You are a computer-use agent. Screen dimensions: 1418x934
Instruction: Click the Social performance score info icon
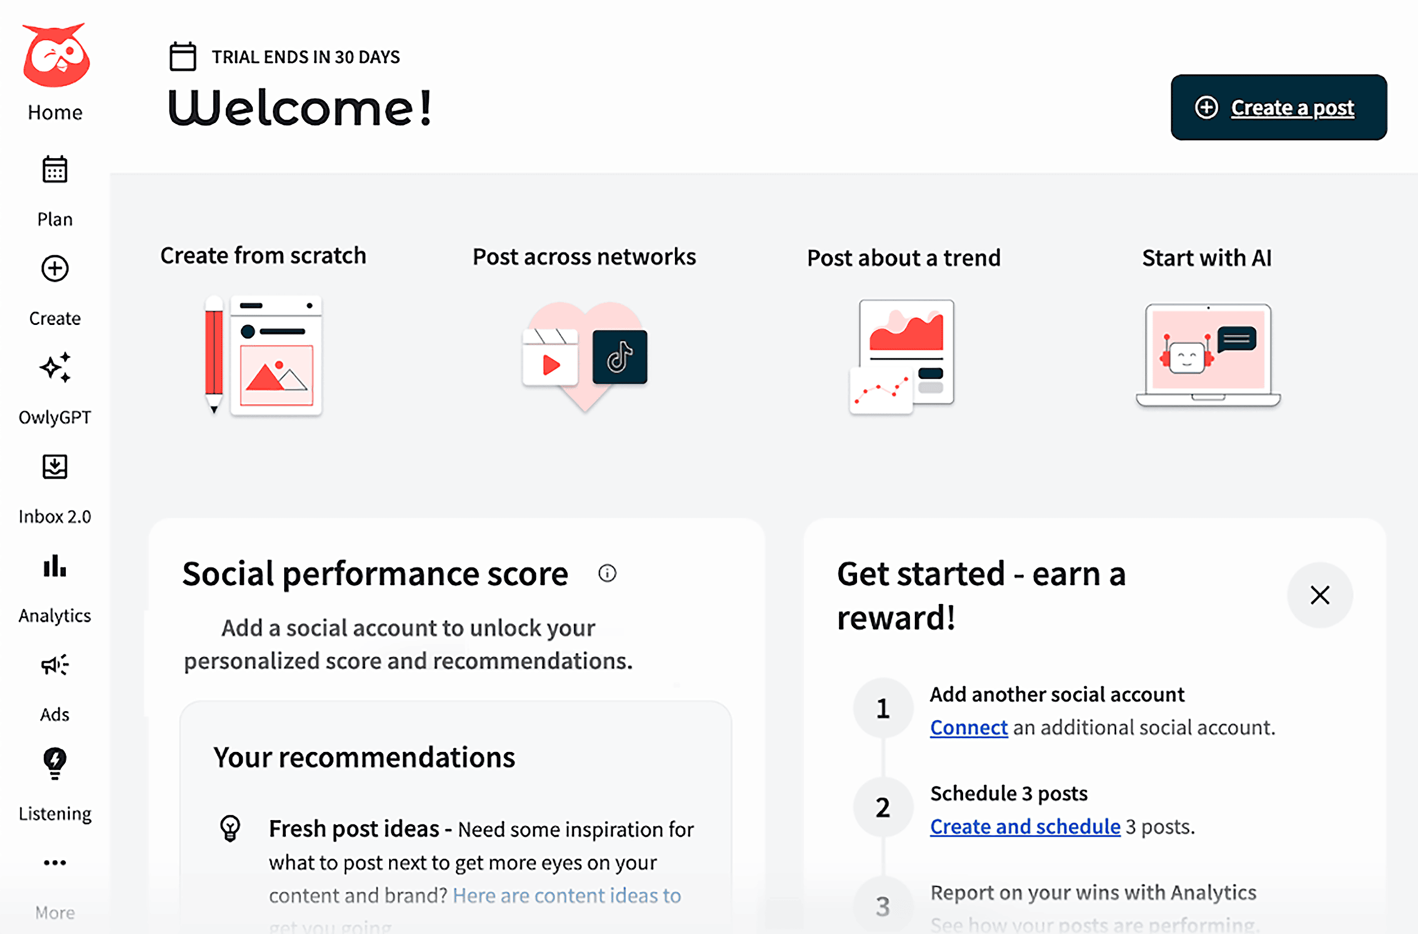tap(607, 574)
